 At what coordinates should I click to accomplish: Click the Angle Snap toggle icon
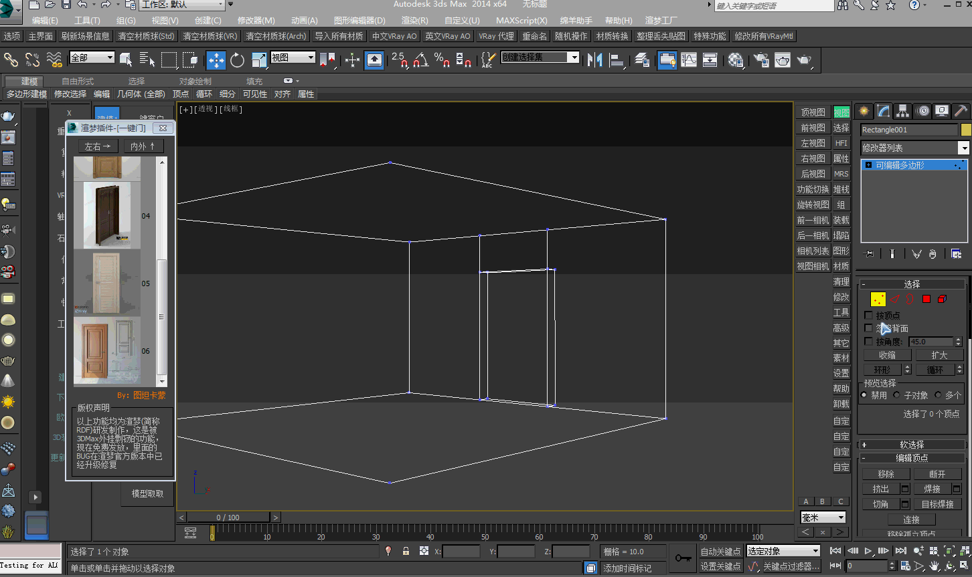point(420,60)
